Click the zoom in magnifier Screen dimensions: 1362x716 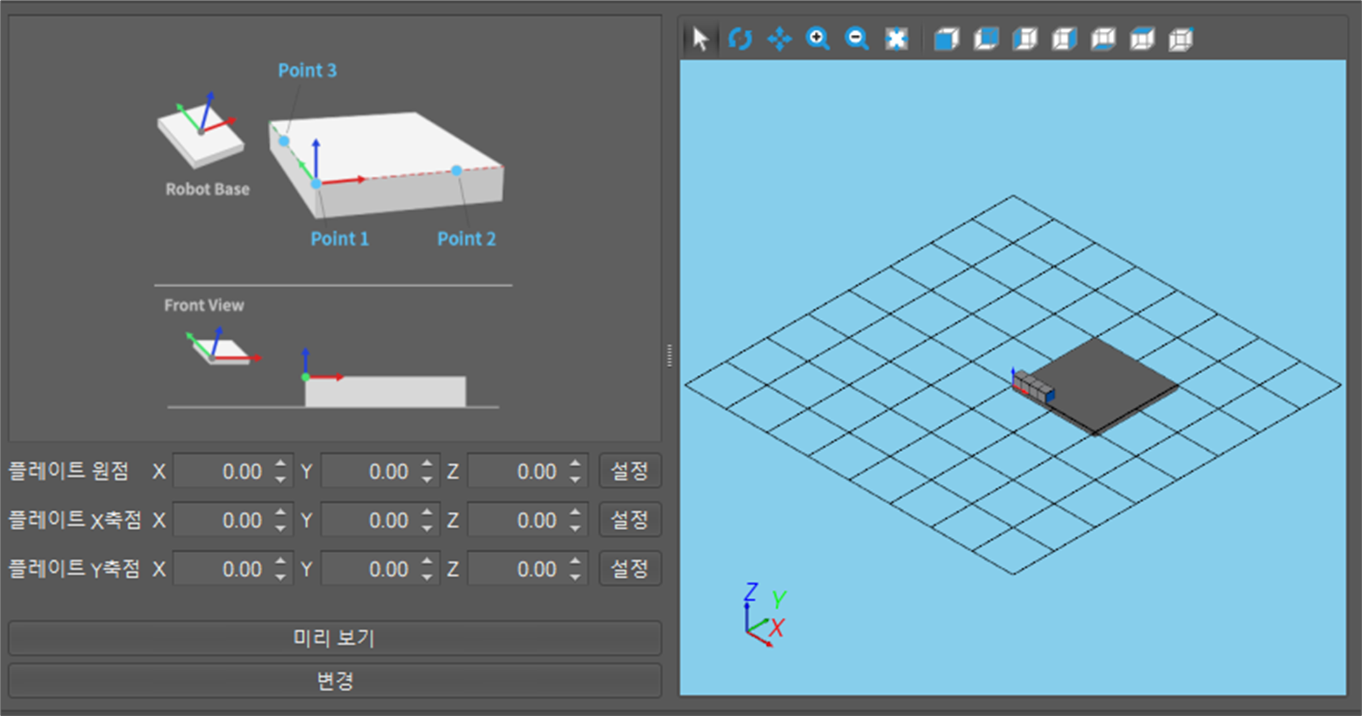click(818, 39)
